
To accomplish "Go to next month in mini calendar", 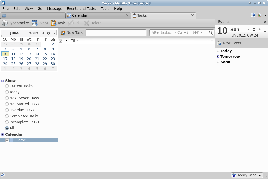I will [54, 33].
